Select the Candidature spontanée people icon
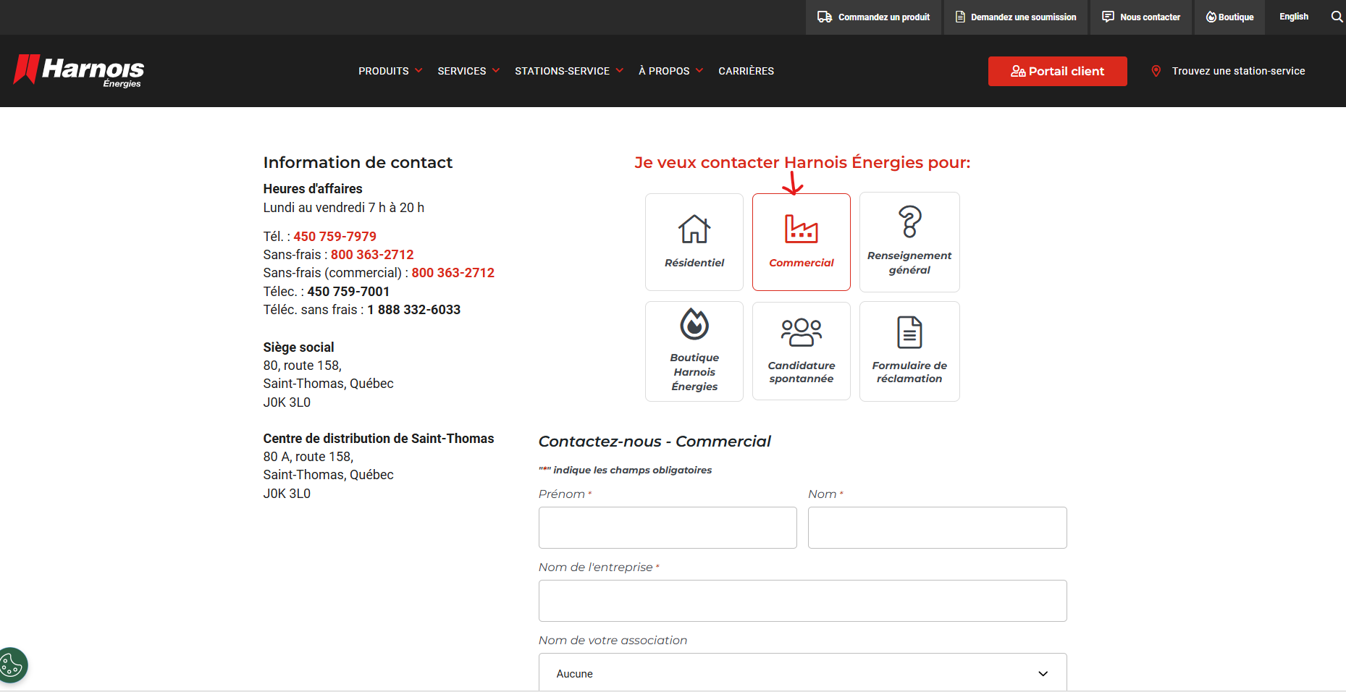1346x692 pixels. coord(802,332)
